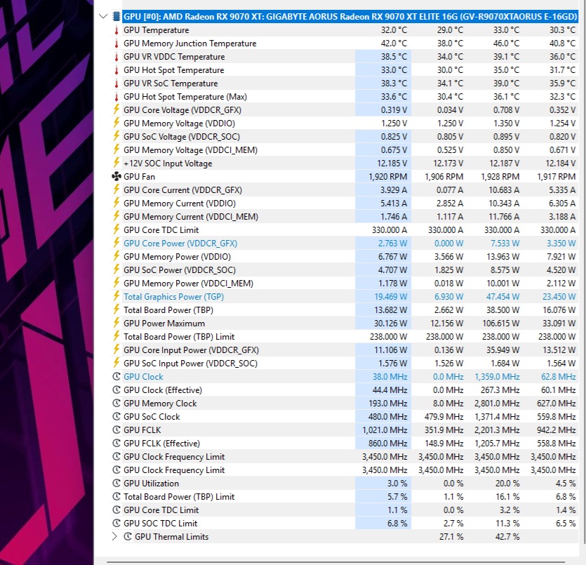Select GPU SOC TDC Limit label

(x=160, y=524)
